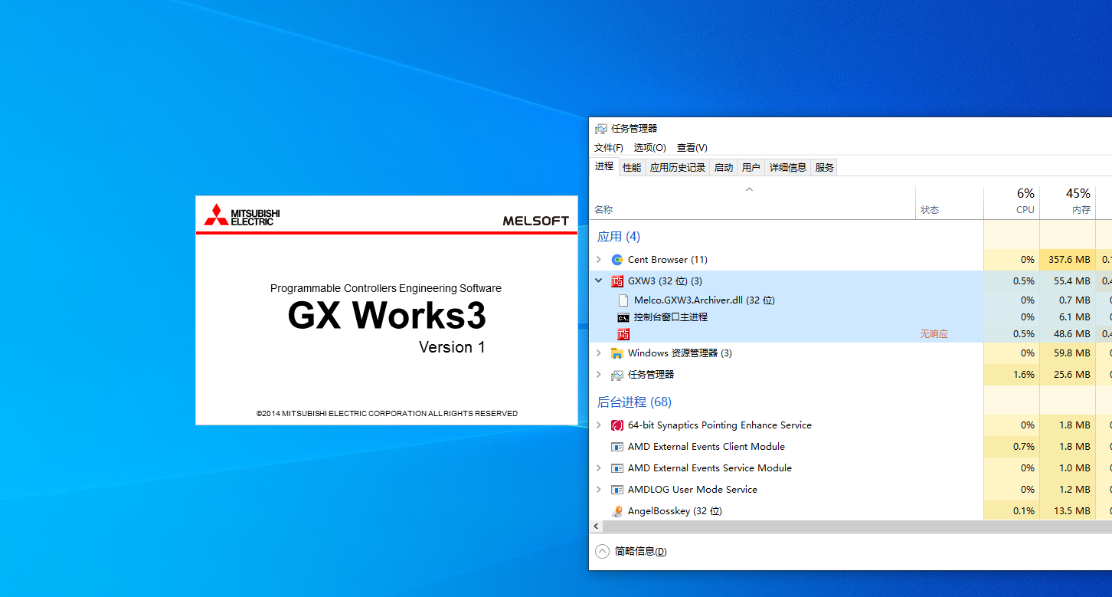Click the console window host process icon
This screenshot has width=1112, height=597.
(623, 317)
